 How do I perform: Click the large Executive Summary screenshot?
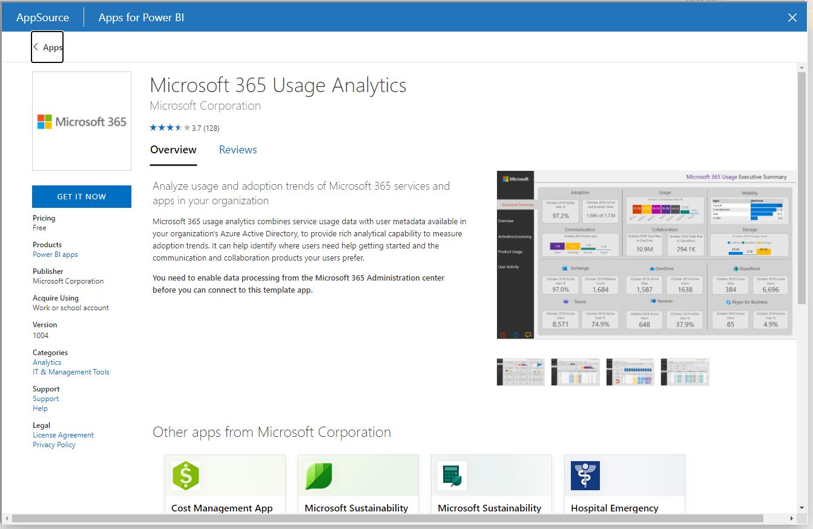[x=647, y=255]
